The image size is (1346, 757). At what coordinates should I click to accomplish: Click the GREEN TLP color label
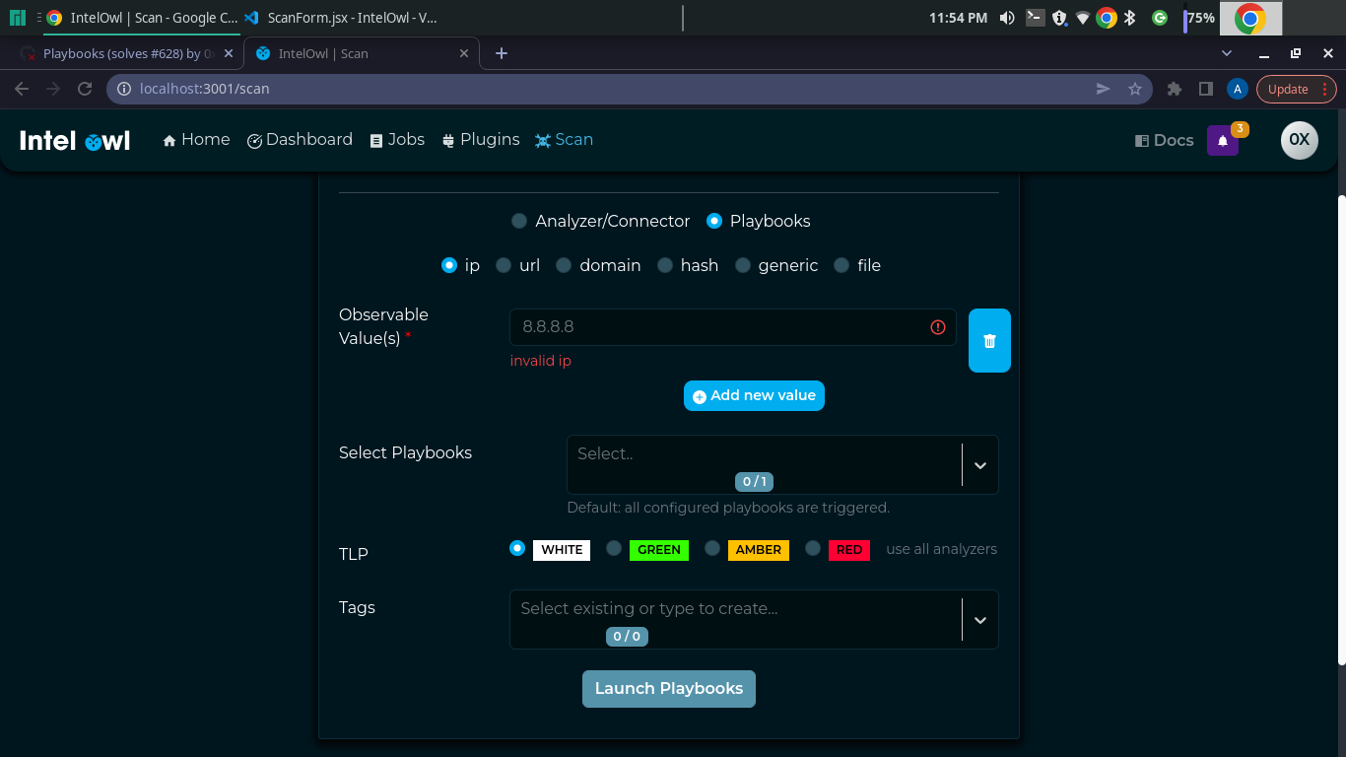pos(659,550)
